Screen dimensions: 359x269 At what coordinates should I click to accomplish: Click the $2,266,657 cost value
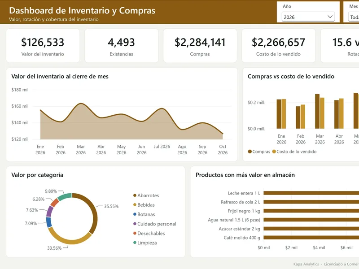(x=278, y=42)
